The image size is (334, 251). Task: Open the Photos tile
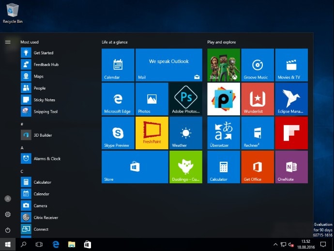point(152,99)
